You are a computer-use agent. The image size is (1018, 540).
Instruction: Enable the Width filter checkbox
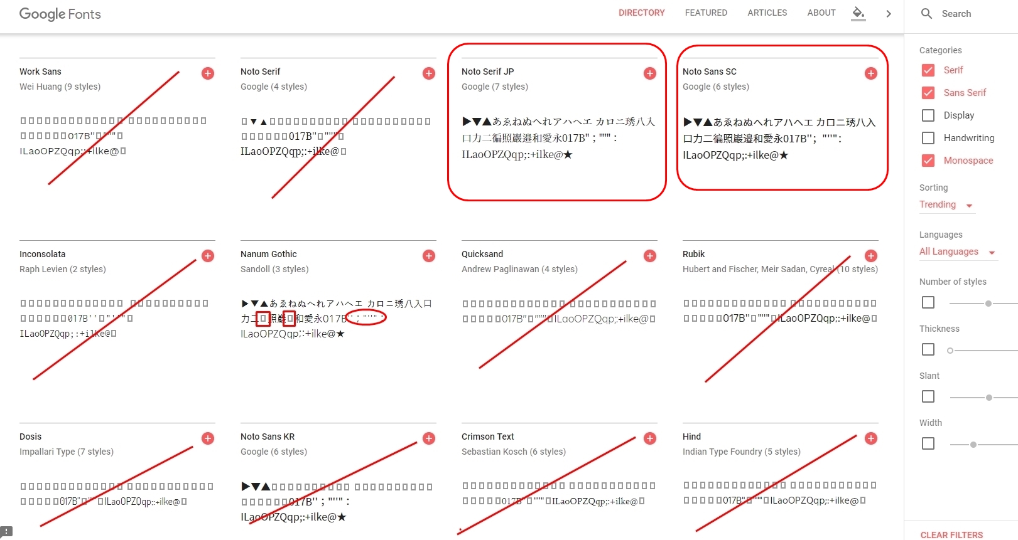point(928,443)
